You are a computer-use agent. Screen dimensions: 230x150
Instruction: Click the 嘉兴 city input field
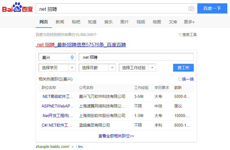pos(57,57)
